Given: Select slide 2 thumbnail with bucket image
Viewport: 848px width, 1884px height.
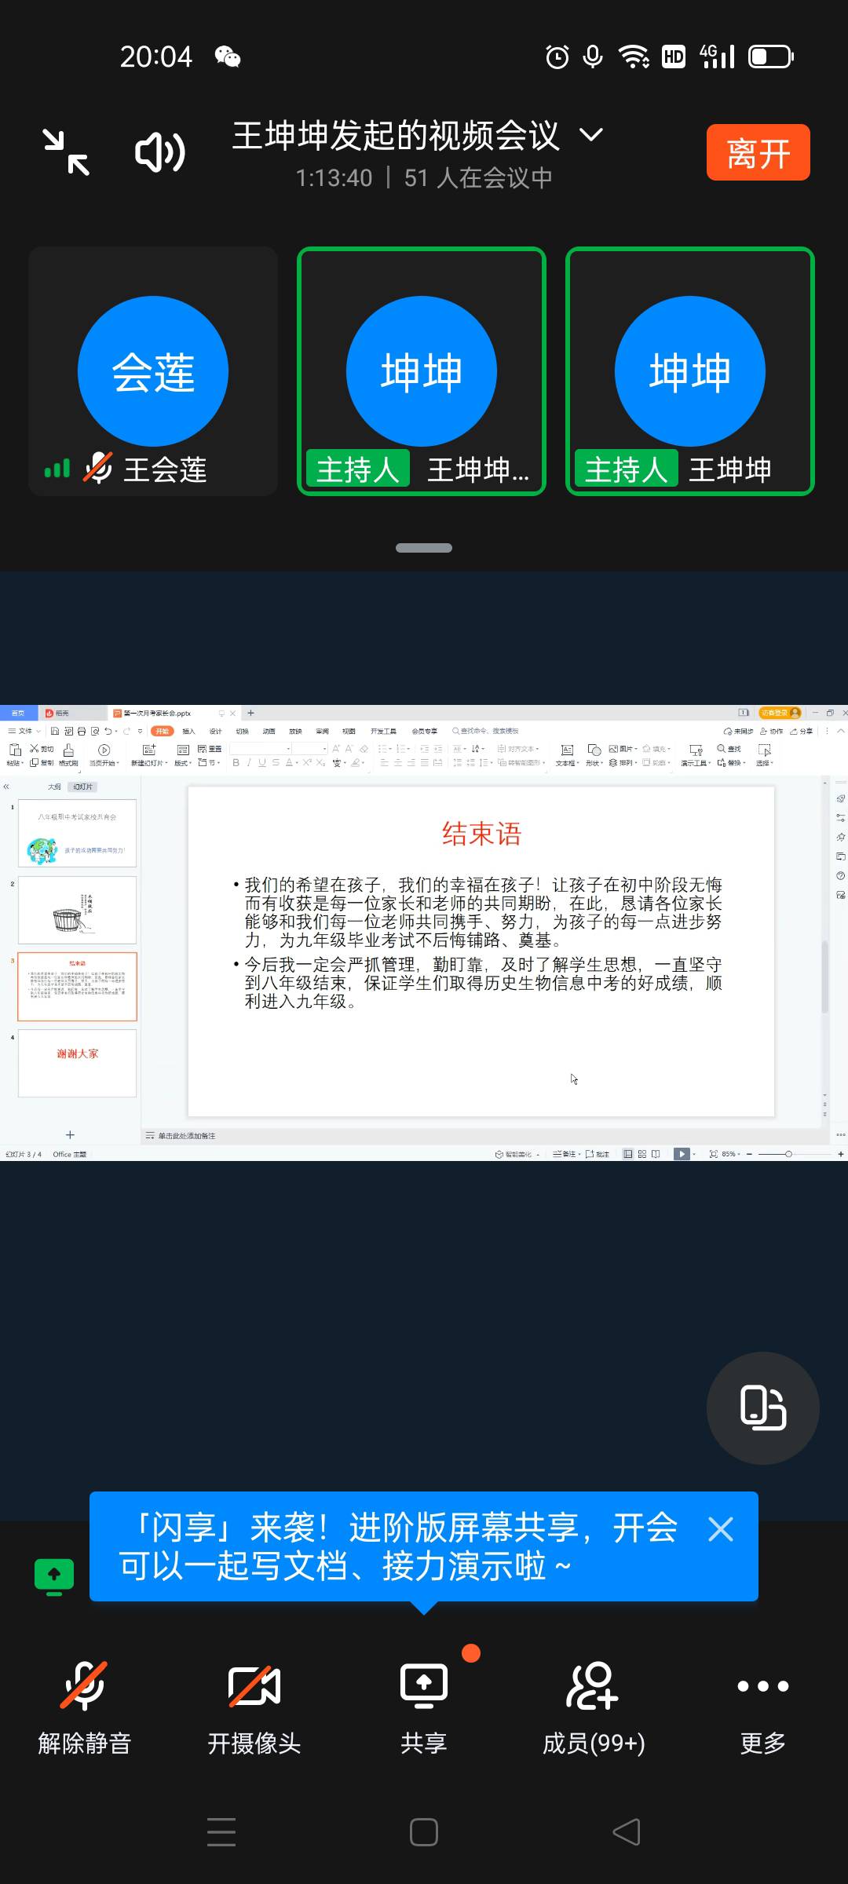Looking at the screenshot, I should click(77, 910).
